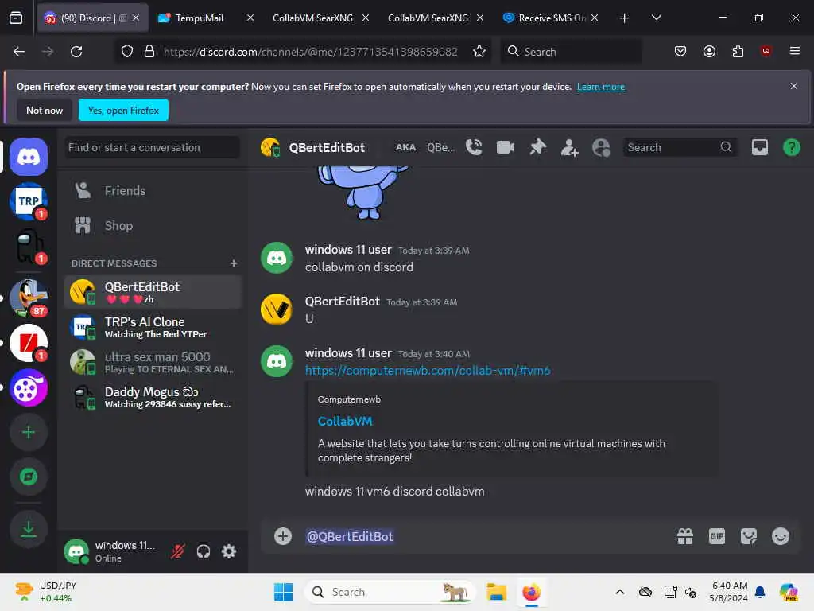
Task: Open CollabVM embed title link
Action: (x=345, y=422)
